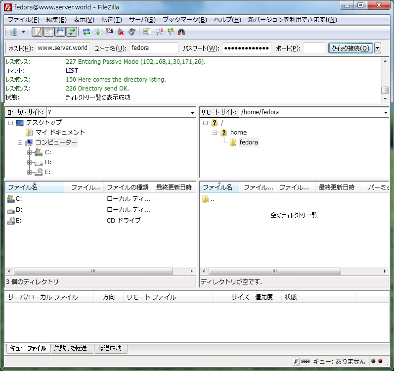Sort remote list by 最終更新日時 column

point(340,187)
